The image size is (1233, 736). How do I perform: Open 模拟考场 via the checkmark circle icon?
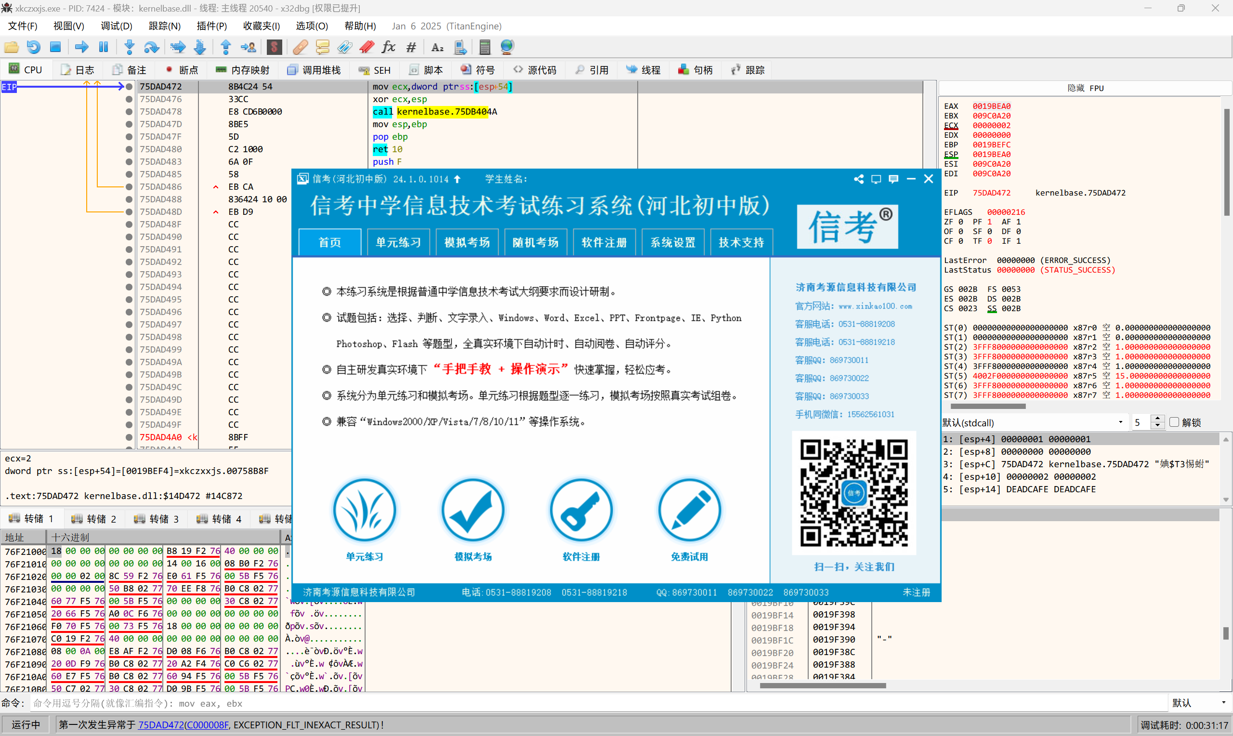click(473, 509)
